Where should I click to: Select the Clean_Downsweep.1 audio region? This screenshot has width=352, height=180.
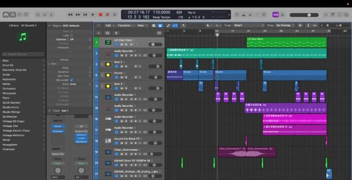click(232, 152)
